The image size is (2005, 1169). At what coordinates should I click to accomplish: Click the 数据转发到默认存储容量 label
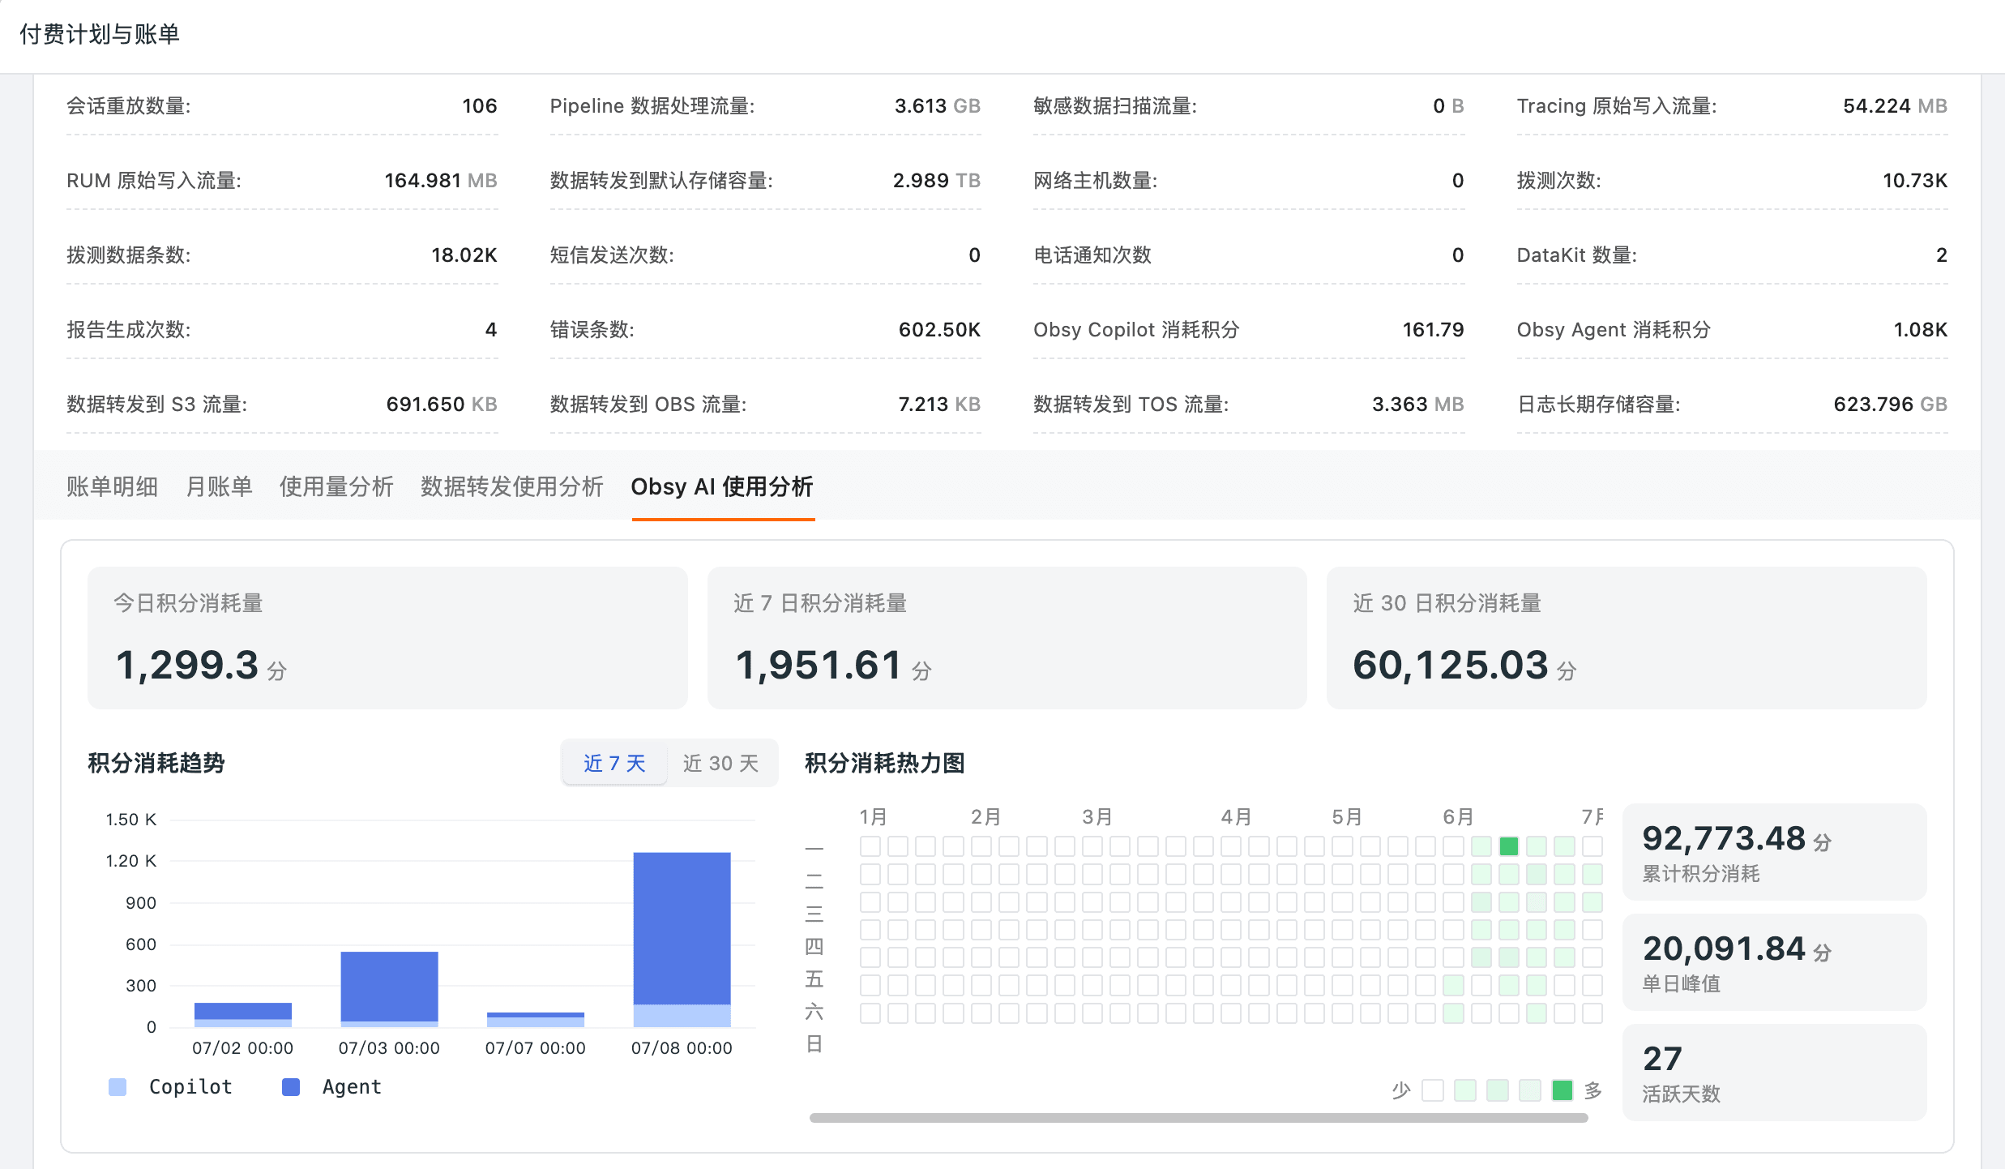[x=661, y=181]
